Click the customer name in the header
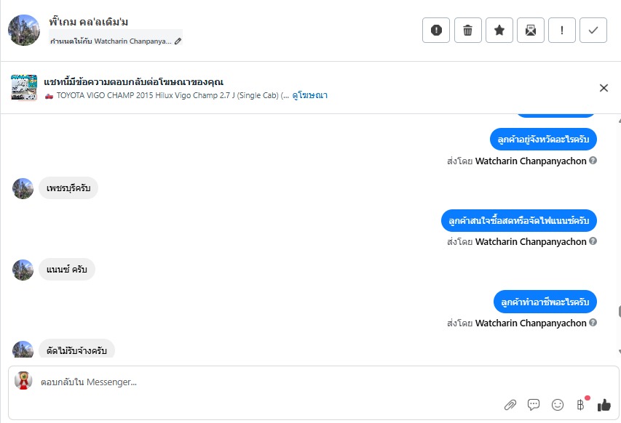Viewport: 621px width, 423px height. coord(89,22)
